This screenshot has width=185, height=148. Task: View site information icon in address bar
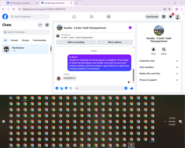tap(20, 9)
